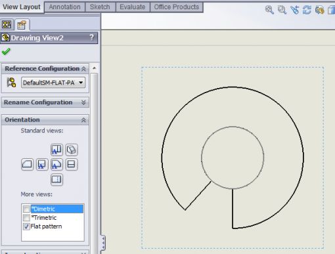This screenshot has height=254, width=335.
Task: Choose the bottom view orientation icon
Action: (x=56, y=179)
